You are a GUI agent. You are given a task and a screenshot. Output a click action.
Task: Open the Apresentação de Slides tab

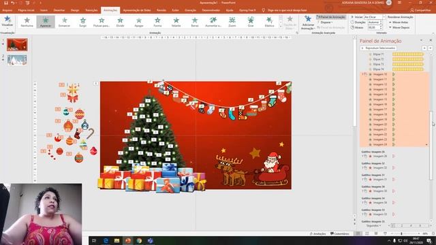point(137,10)
